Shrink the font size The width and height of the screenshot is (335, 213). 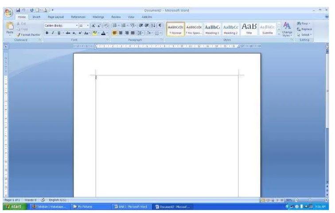[99, 26]
